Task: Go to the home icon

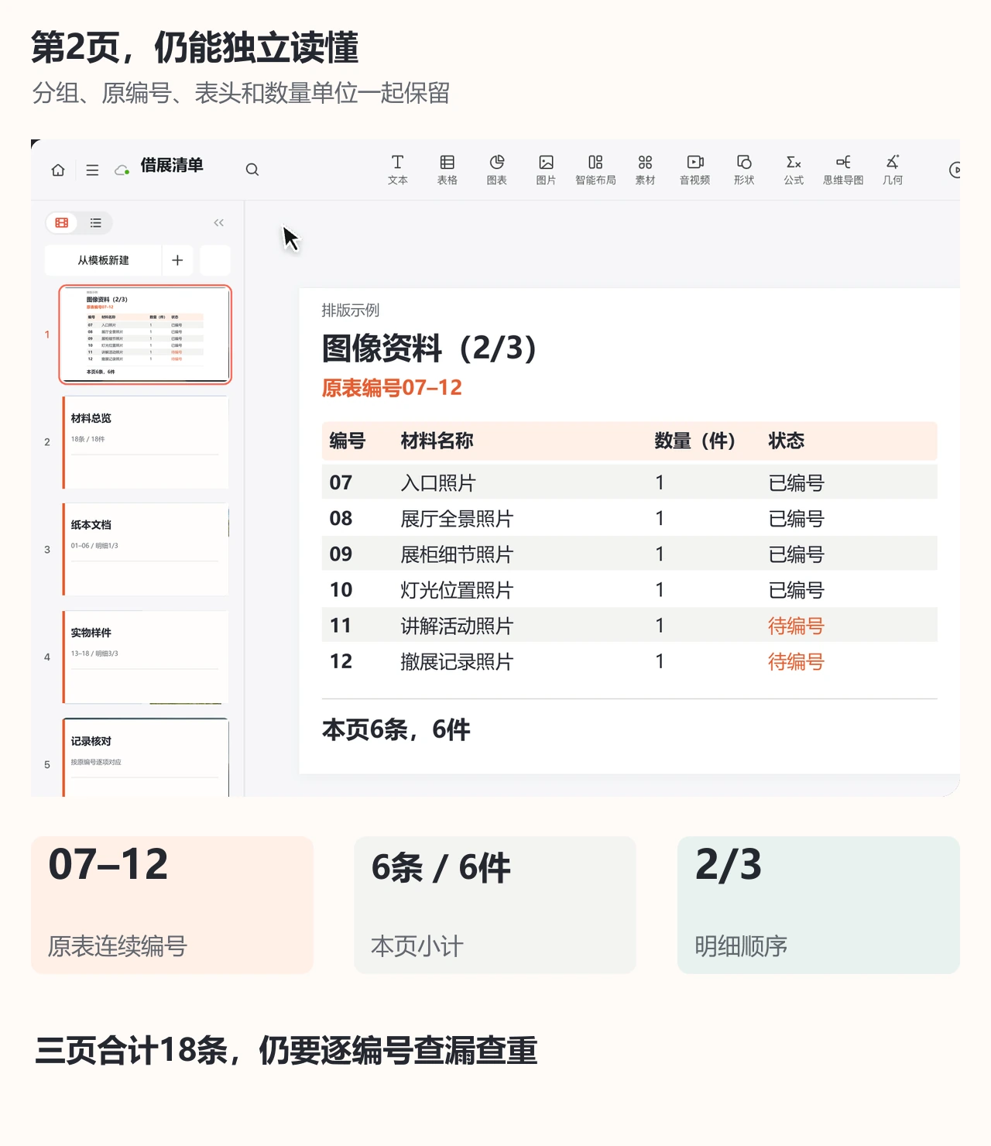Action: click(x=58, y=170)
